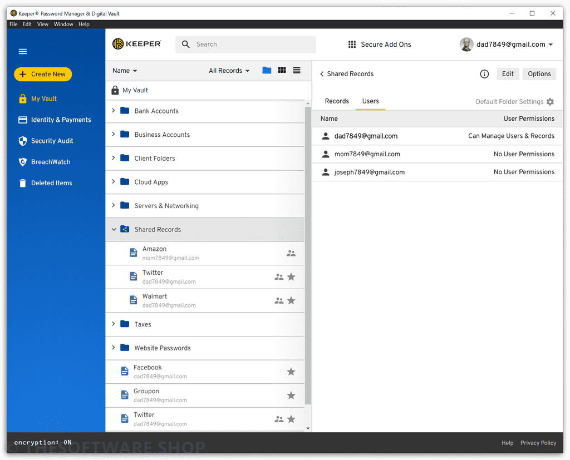Toggle favorite star on Groupon record
The height and width of the screenshot is (460, 570).
point(291,395)
